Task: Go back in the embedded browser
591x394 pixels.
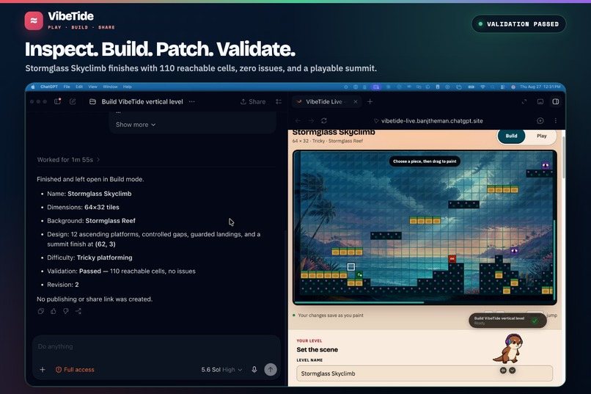Action: click(298, 120)
